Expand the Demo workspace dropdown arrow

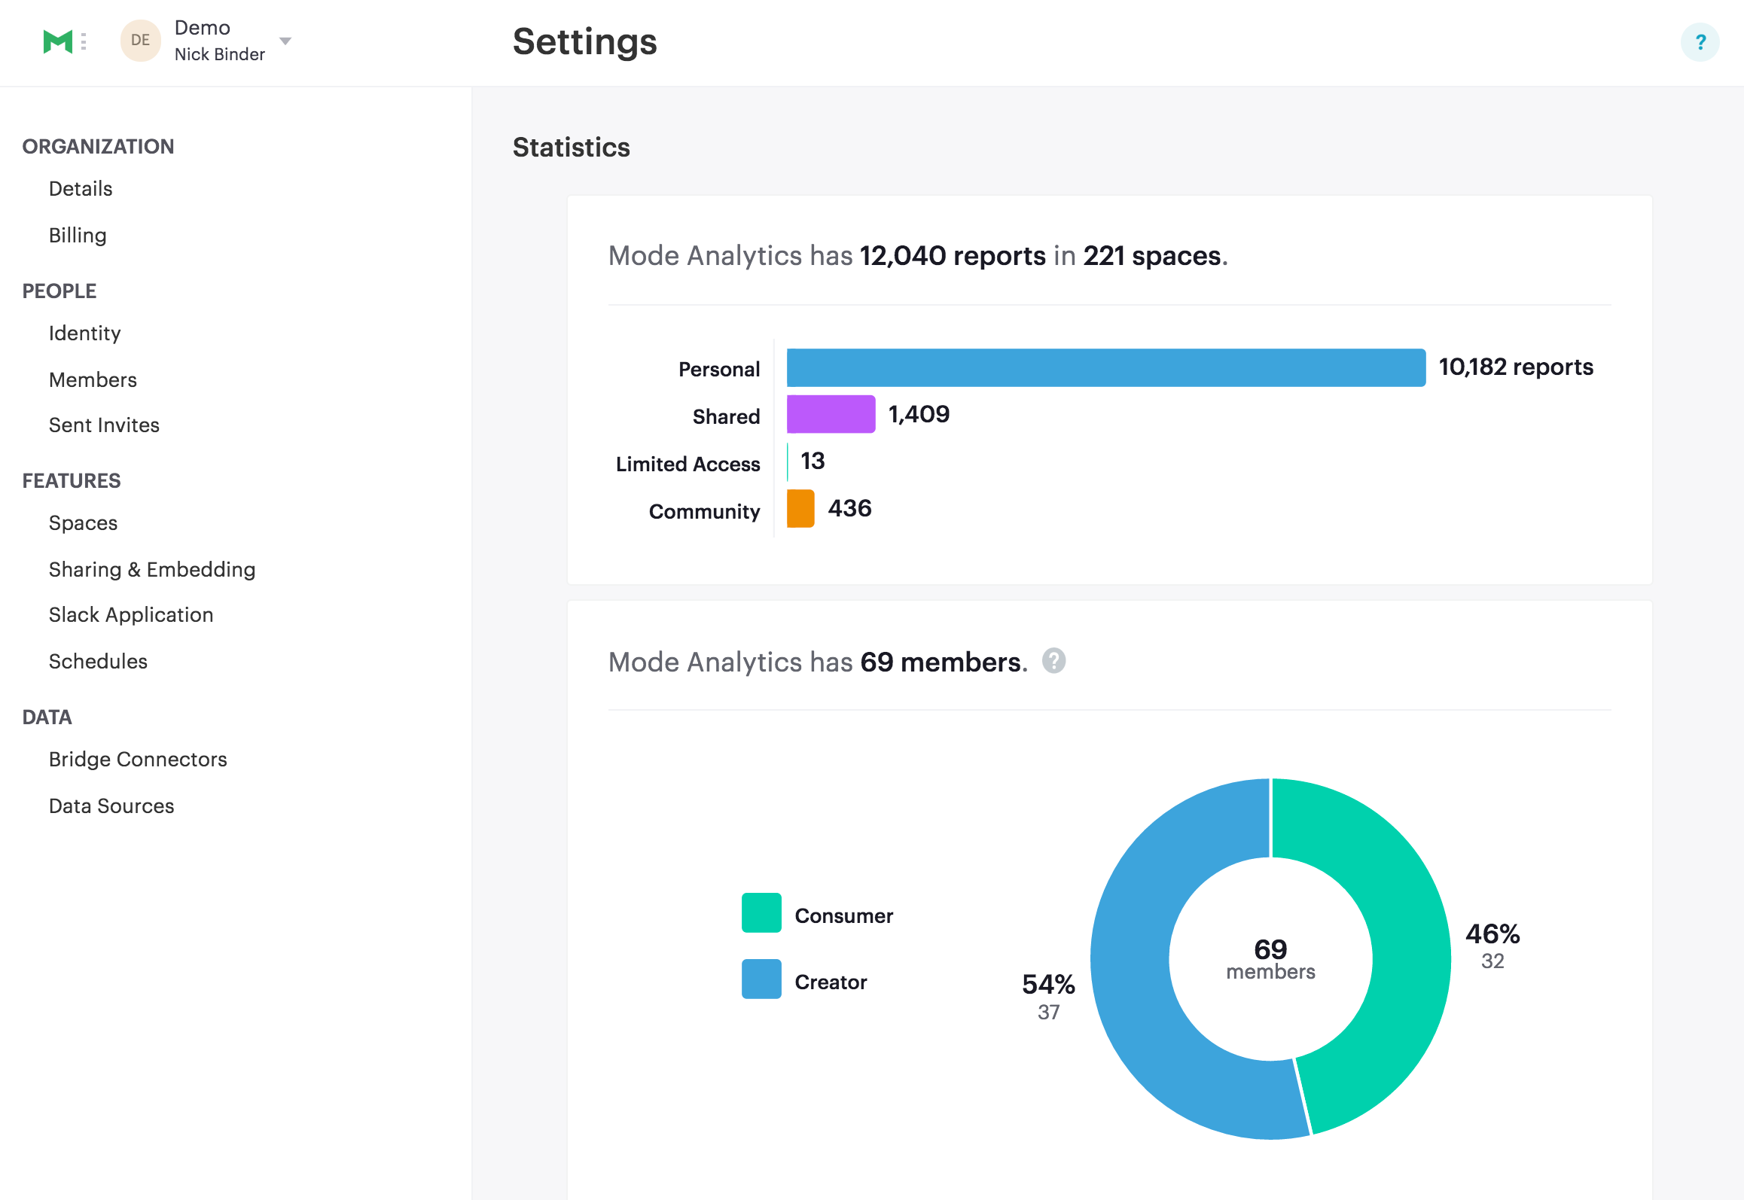[285, 41]
